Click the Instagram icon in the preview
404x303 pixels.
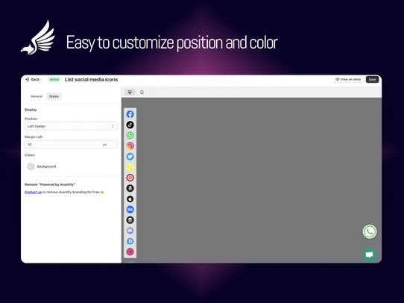click(130, 146)
